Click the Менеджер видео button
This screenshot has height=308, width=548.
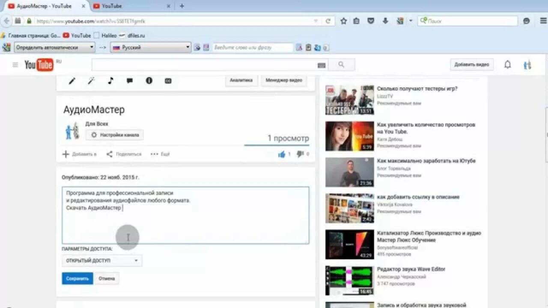284,80
